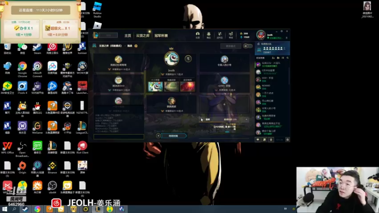The image size is (379, 213).
Task: Click the Jeolh summoner avatar in client header
Action: 261,35
